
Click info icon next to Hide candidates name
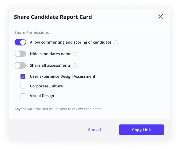[x=75, y=54]
